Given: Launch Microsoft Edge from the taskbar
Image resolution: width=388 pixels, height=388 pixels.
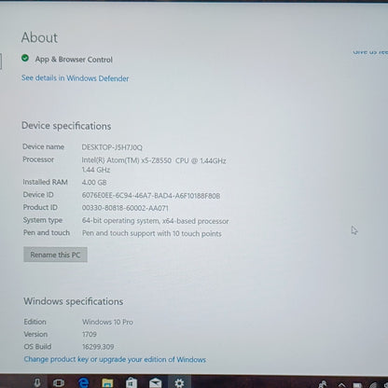Looking at the screenshot, I should [x=83, y=382].
